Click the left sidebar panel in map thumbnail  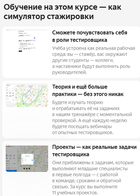(10, 96)
